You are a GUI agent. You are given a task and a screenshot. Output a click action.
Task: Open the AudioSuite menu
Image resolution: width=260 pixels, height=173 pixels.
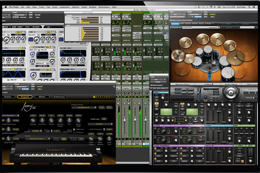click(65, 7)
